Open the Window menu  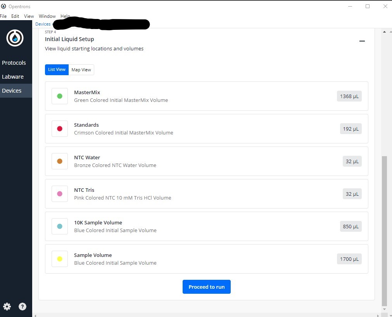point(47,16)
